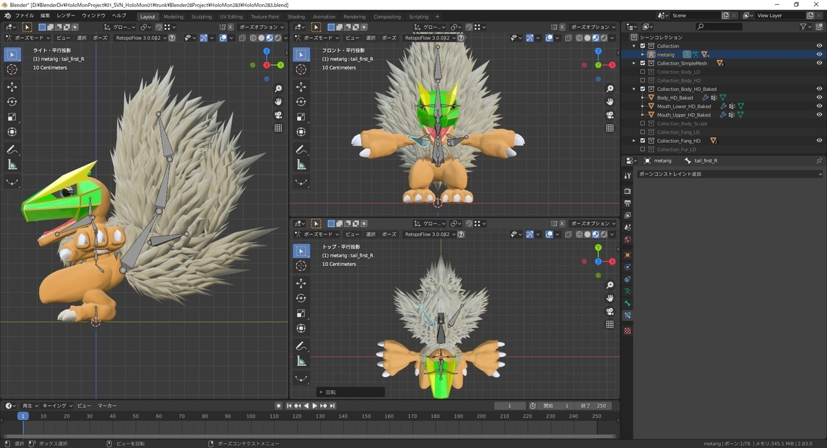This screenshot has width=827, height=448.
Task: Collapse the Collection_Body_HD_Baked tree item
Action: tap(635, 89)
